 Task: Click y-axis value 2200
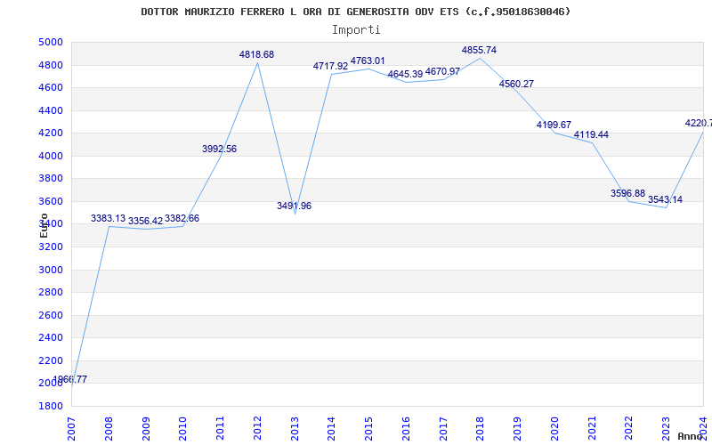(x=51, y=361)
